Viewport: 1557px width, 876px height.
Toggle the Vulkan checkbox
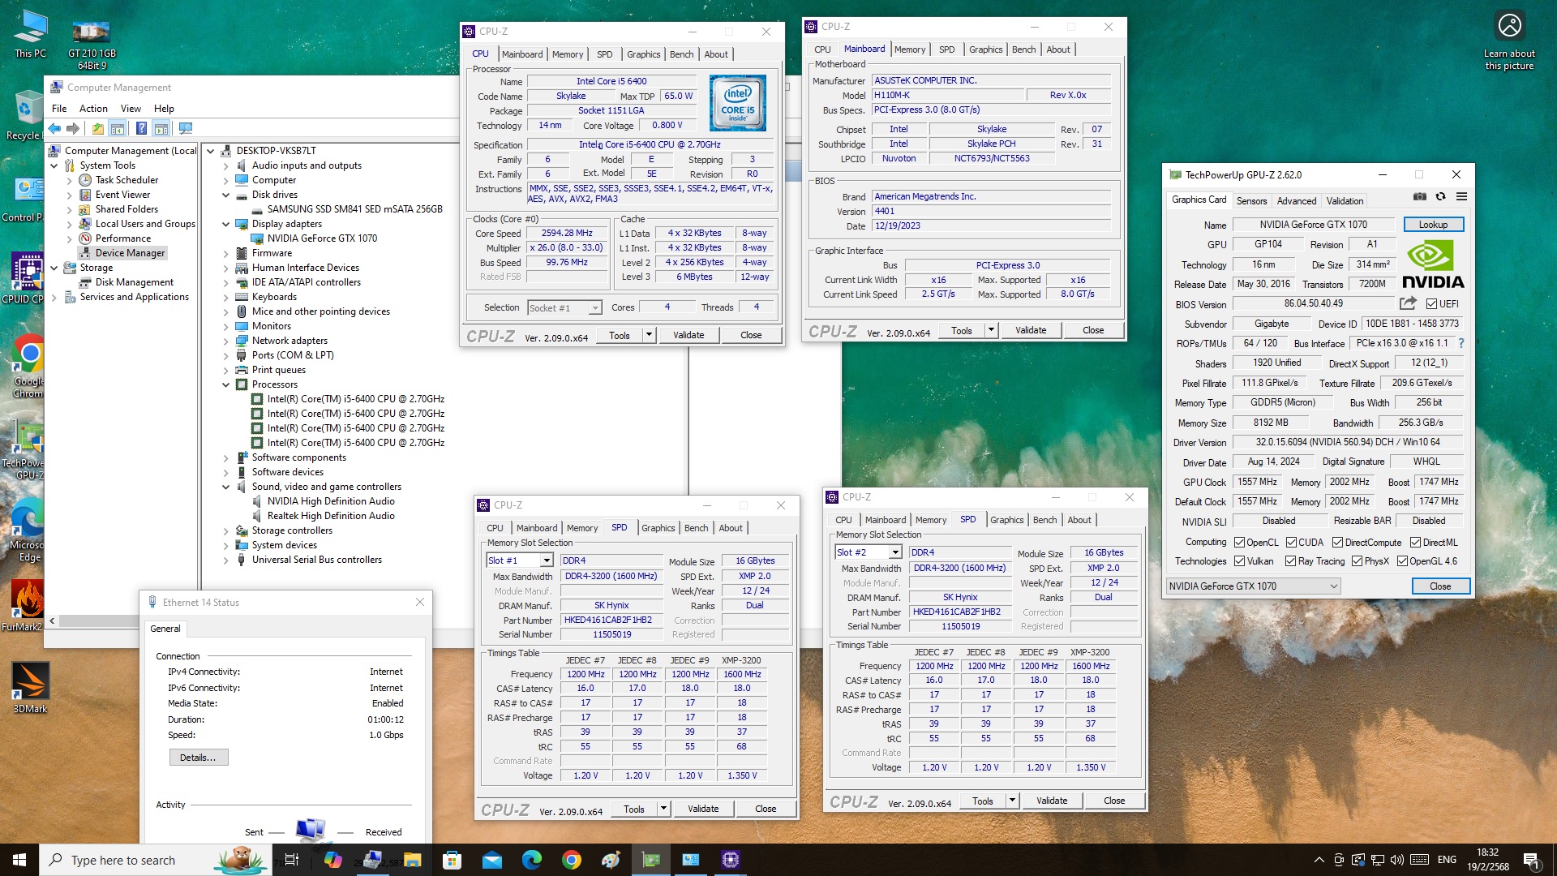point(1239,561)
